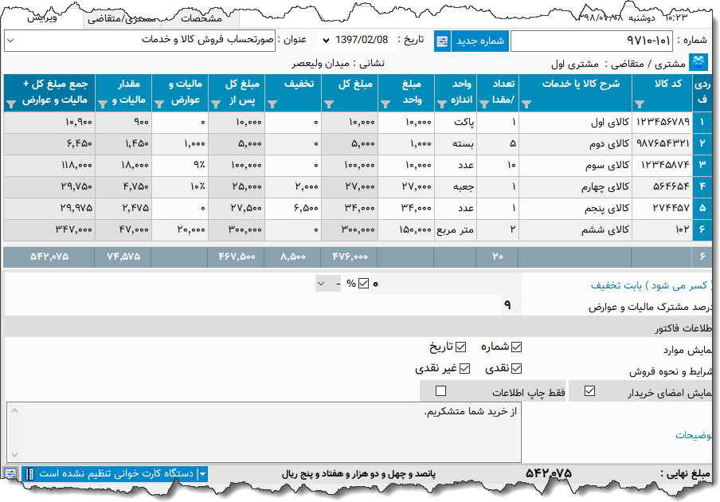720x502 pixels.
Task: Click the customer/applicant people icon
Action: (x=698, y=62)
